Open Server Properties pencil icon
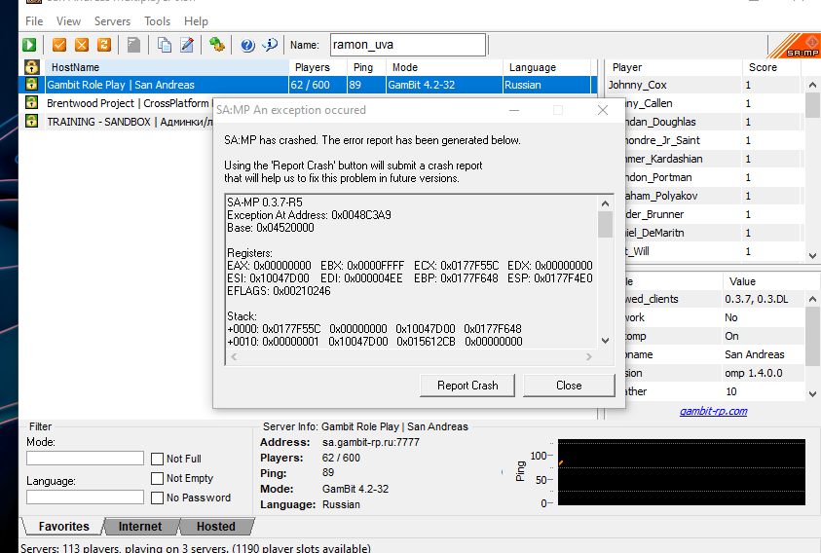This screenshot has width=821, height=553. [187, 45]
